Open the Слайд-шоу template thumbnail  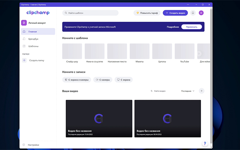pyautogui.click(x=72, y=51)
